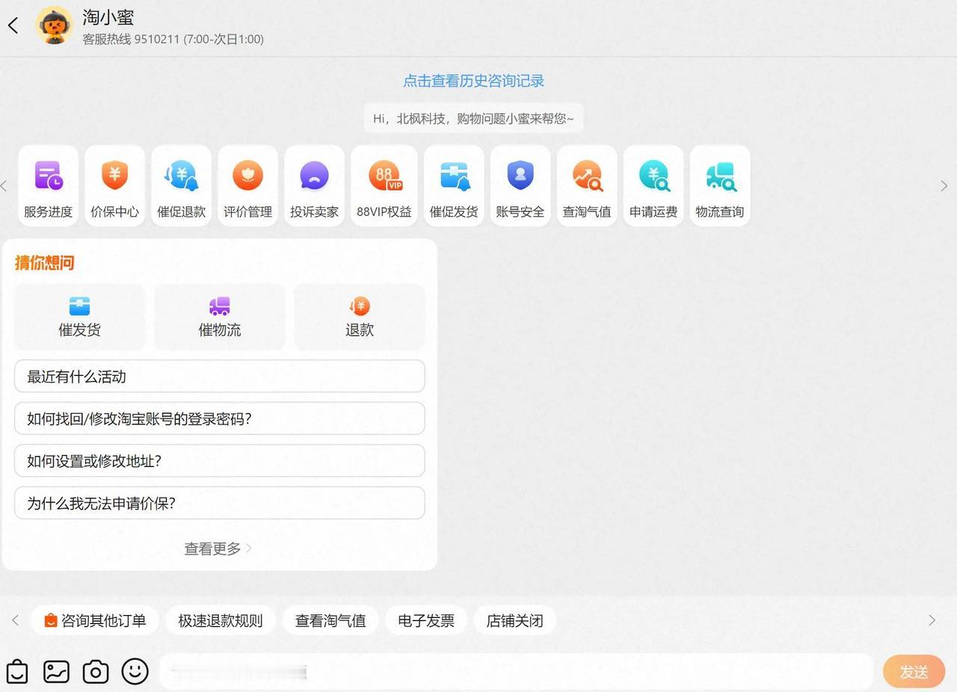Ask 如何找回/修改淘宝账号的登录密码?

220,418
